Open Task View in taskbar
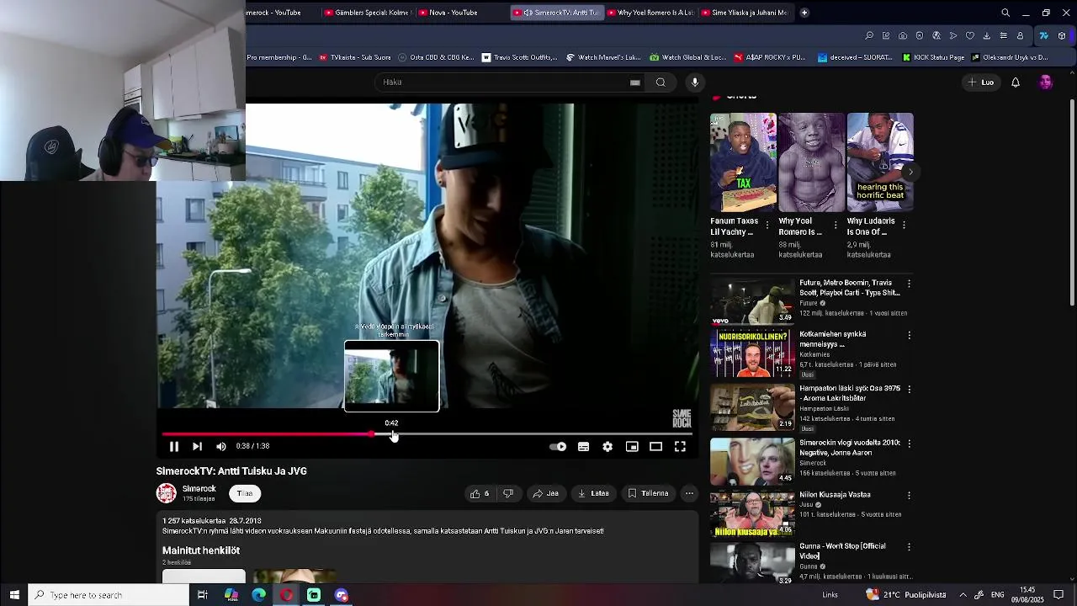Image resolution: width=1077 pixels, height=606 pixels. (202, 595)
